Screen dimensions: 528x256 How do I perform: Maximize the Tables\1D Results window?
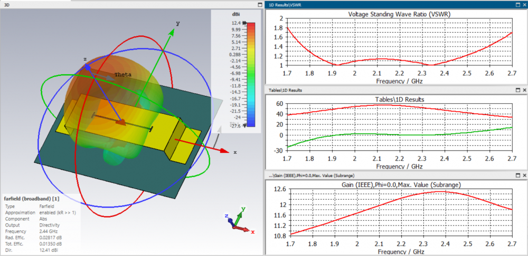tap(518, 91)
